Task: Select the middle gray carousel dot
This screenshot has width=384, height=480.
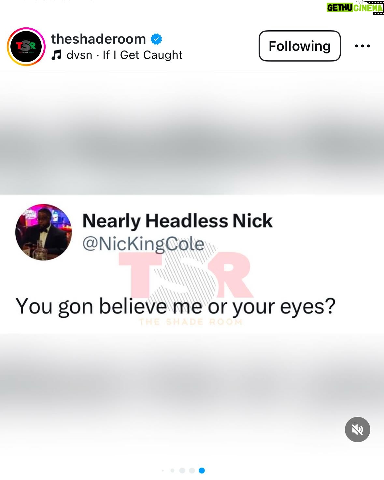Action: point(182,470)
